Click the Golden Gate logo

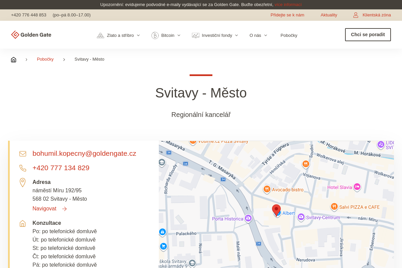31,35
